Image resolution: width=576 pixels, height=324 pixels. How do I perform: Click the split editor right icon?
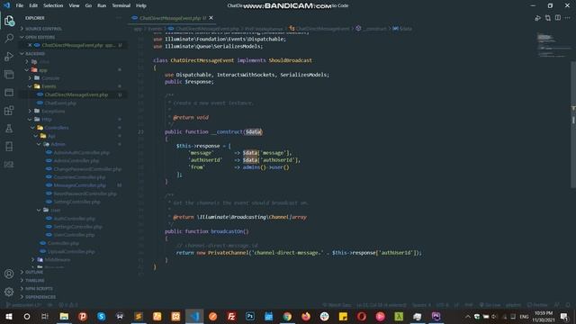[x=558, y=18]
